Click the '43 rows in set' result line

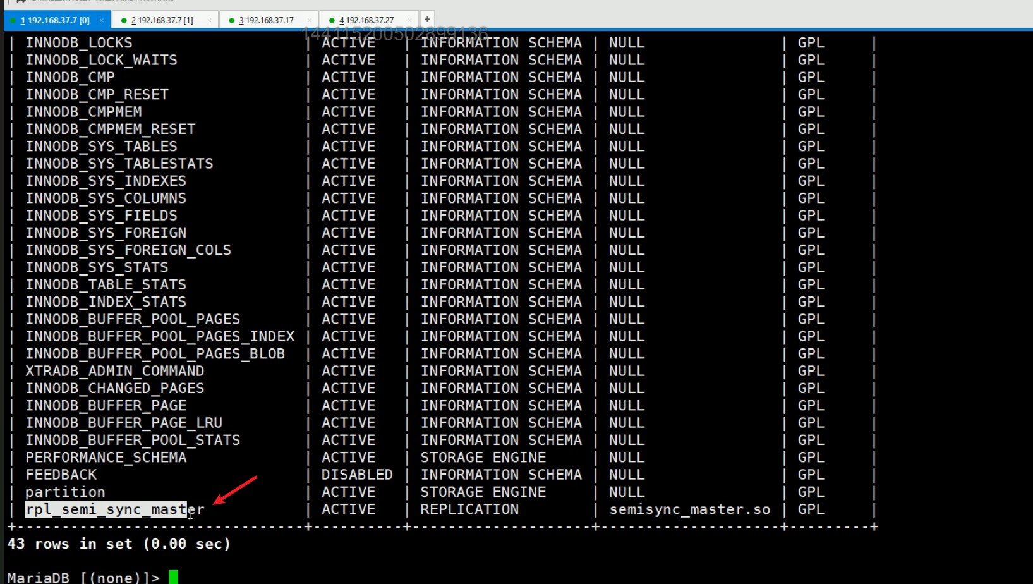[119, 544]
